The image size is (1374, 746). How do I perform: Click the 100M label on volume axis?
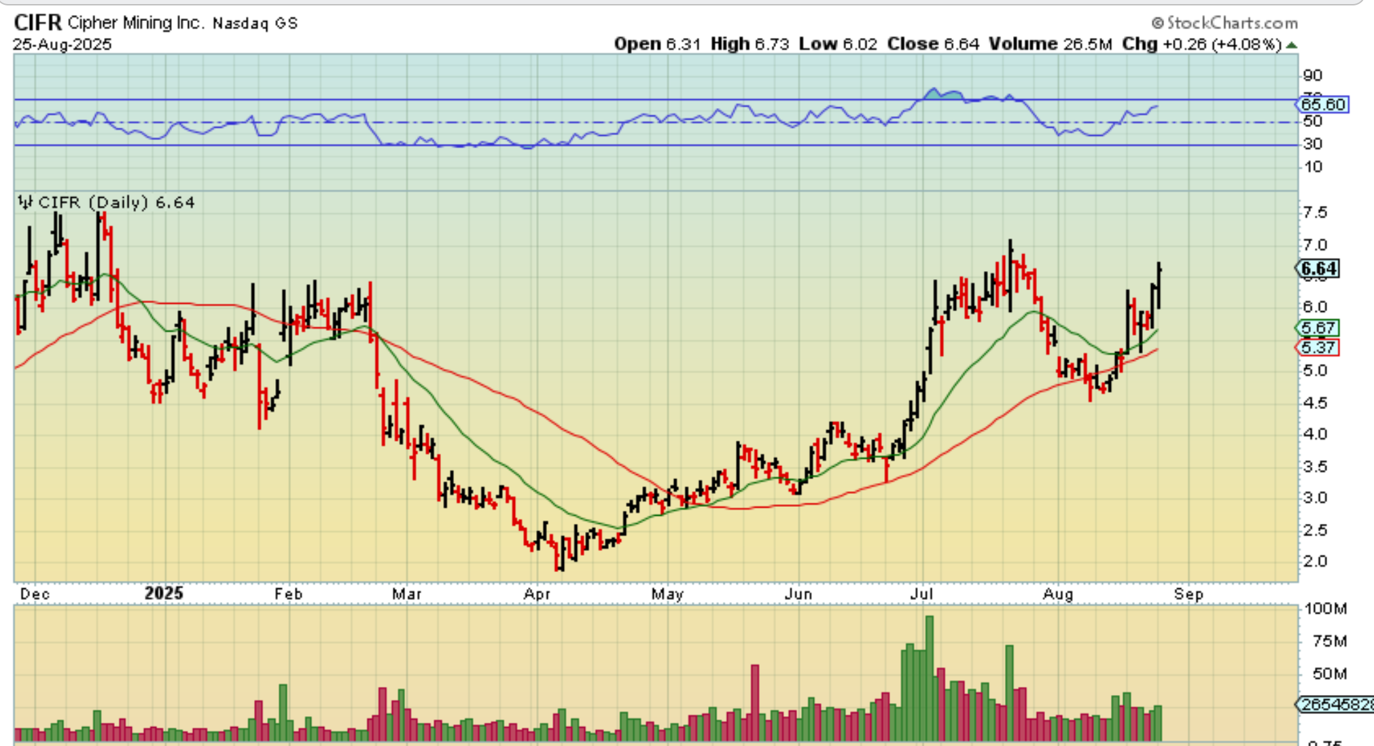pyautogui.click(x=1325, y=609)
